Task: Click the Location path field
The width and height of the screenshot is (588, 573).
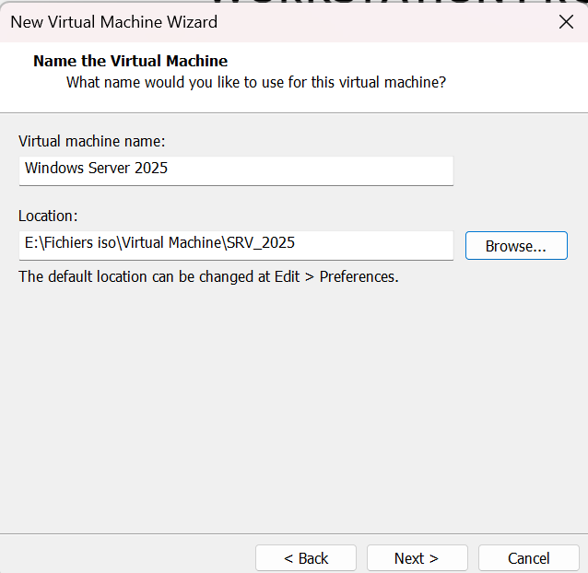Action: (236, 245)
